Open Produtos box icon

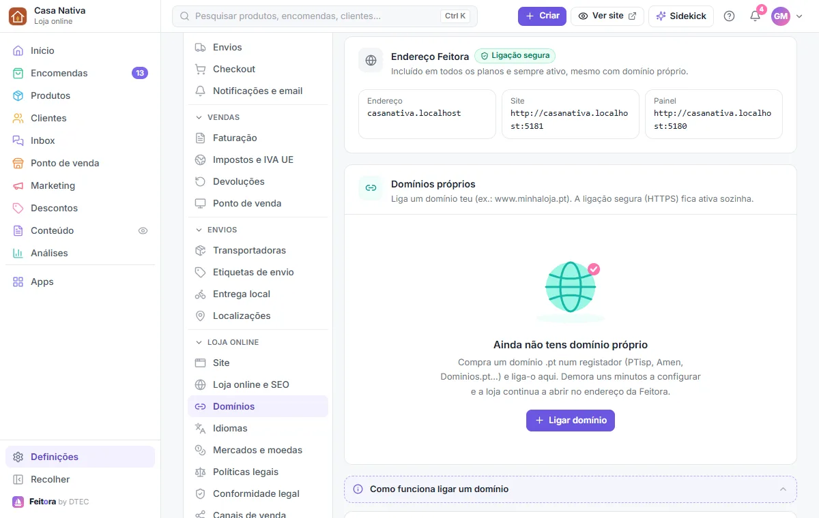[x=18, y=95]
